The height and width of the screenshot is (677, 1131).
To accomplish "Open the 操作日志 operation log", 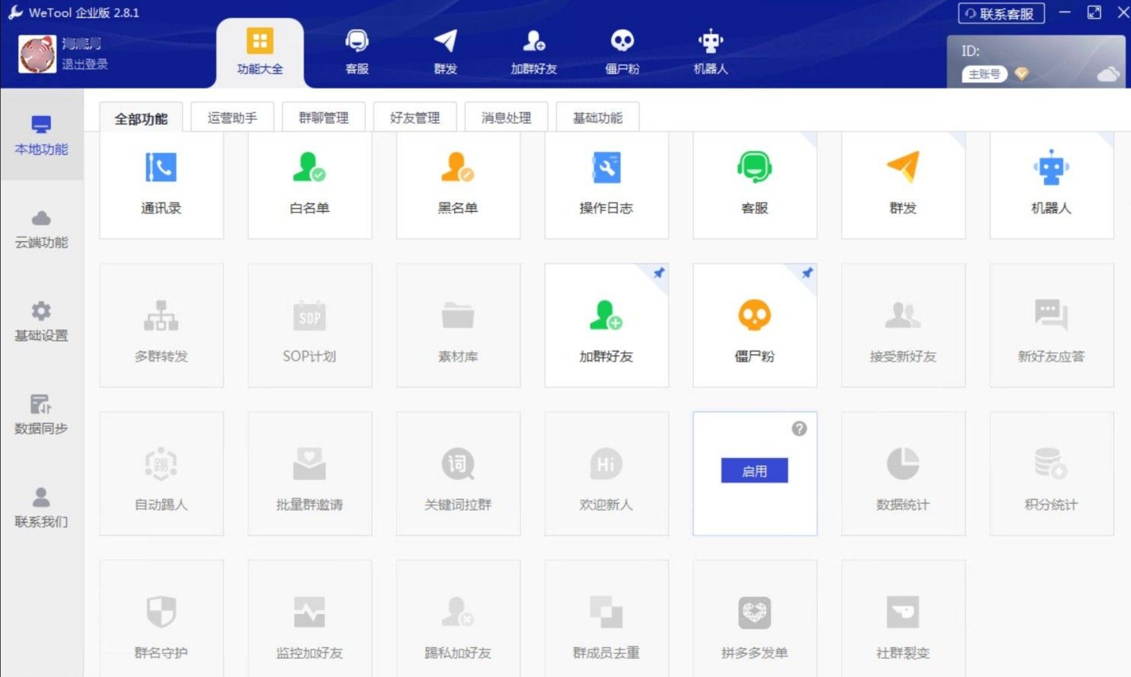I will pos(606,168).
